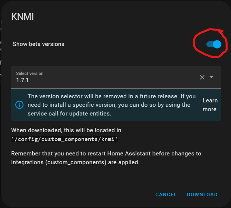Viewport: 231px width, 208px height.
Task: Clear the selected version with the X icon
Action: click(202, 77)
